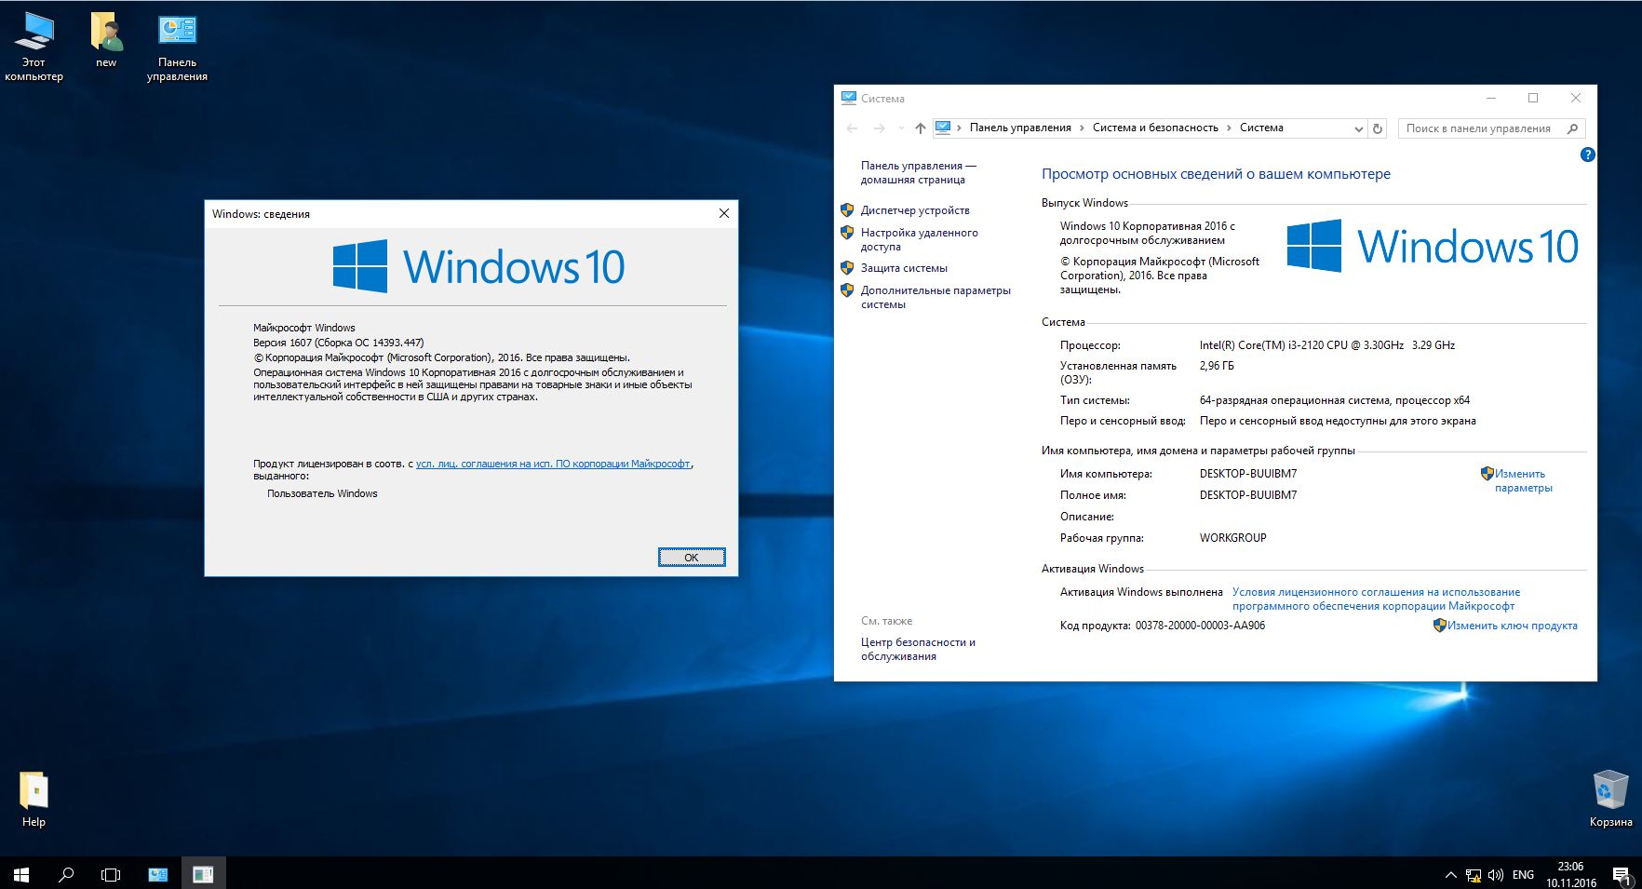Open Task View on the taskbar
Screen dimensions: 1642x889
tap(111, 874)
